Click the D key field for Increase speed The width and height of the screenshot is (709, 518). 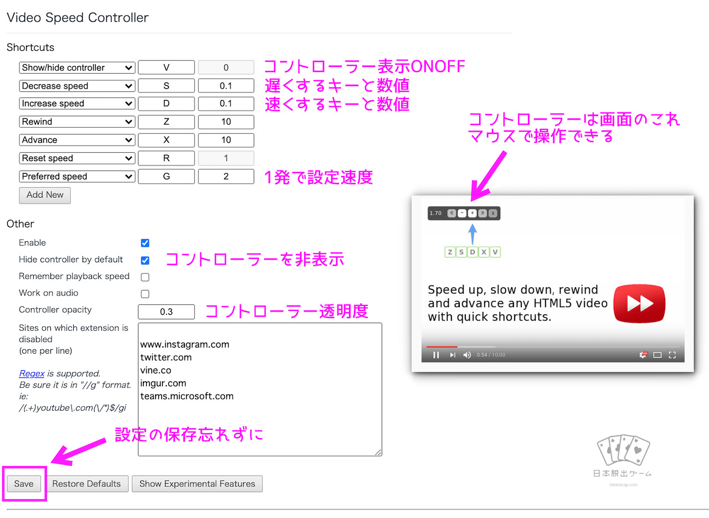point(166,103)
